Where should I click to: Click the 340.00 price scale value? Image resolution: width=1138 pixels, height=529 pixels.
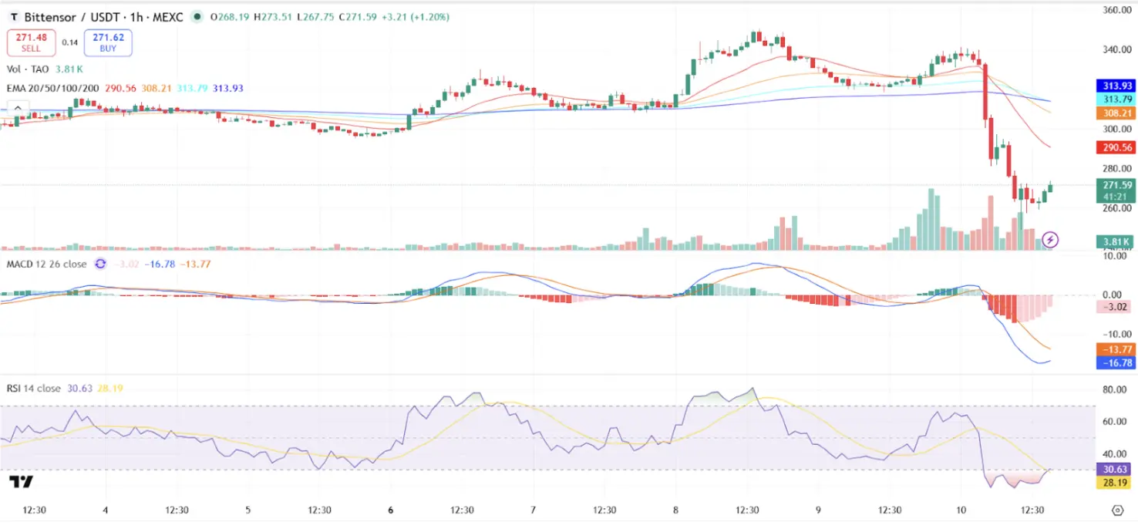pyautogui.click(x=1116, y=49)
